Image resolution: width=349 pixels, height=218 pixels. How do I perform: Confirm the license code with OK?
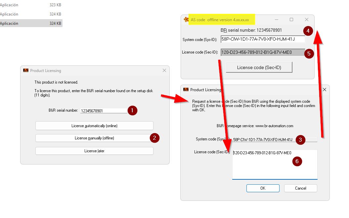click(x=263, y=188)
